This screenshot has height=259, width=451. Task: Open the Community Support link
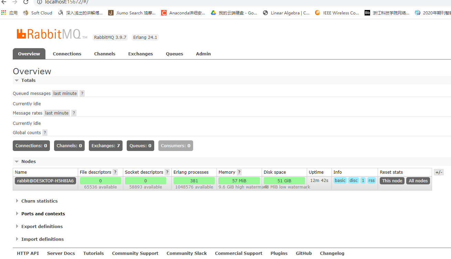(135, 253)
